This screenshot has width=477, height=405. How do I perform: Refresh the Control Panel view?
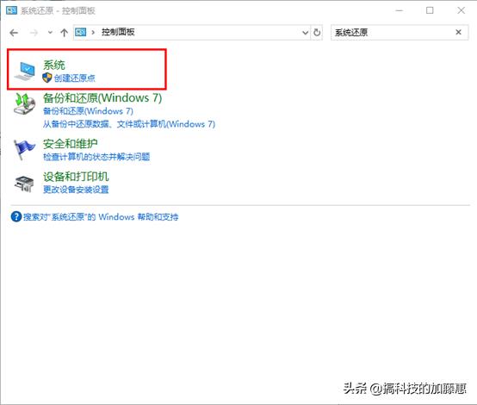pos(317,32)
